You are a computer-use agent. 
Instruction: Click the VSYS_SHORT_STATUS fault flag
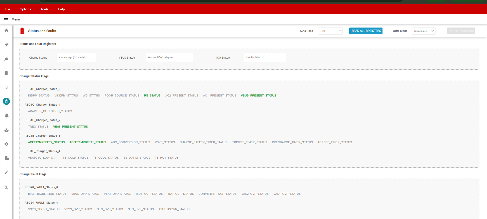44,209
